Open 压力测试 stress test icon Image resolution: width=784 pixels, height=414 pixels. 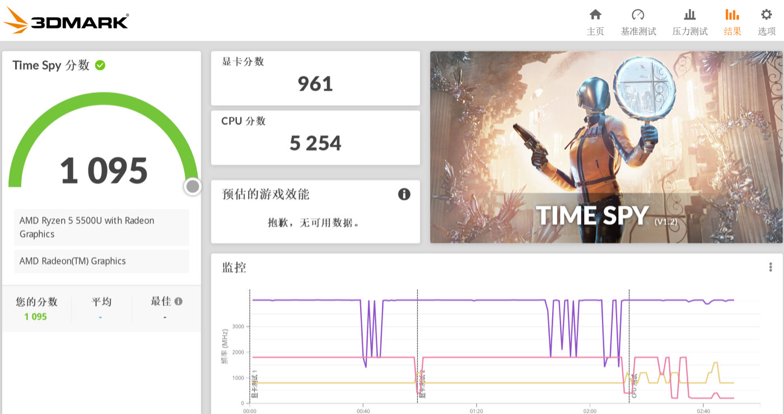pos(690,15)
